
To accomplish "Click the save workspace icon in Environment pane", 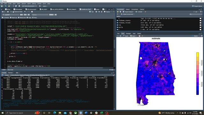I will click(120, 12).
